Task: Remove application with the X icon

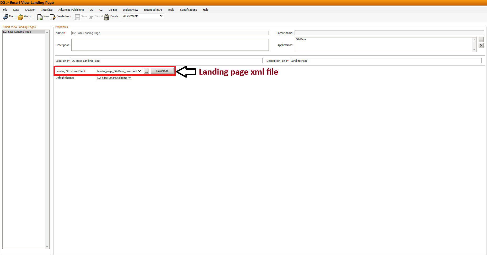Action: (481, 45)
